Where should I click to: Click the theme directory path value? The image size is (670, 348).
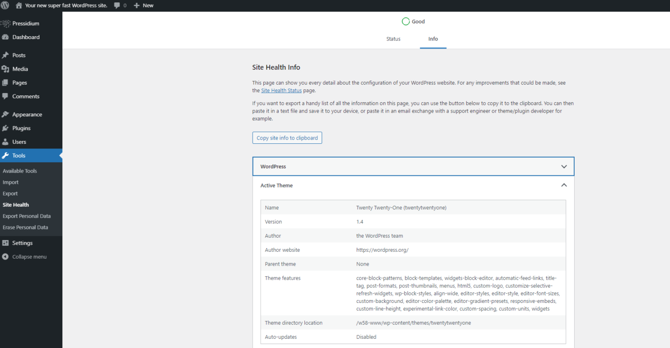pyautogui.click(x=414, y=323)
